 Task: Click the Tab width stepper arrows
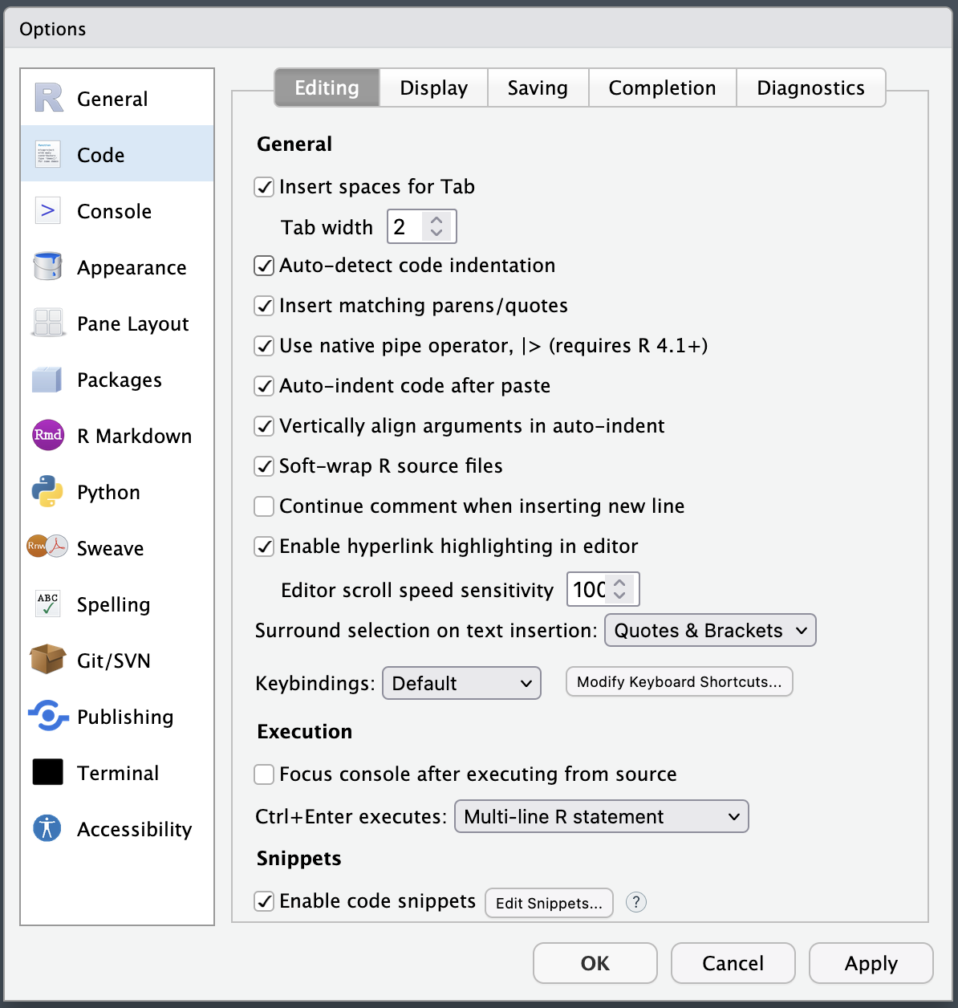click(x=436, y=226)
